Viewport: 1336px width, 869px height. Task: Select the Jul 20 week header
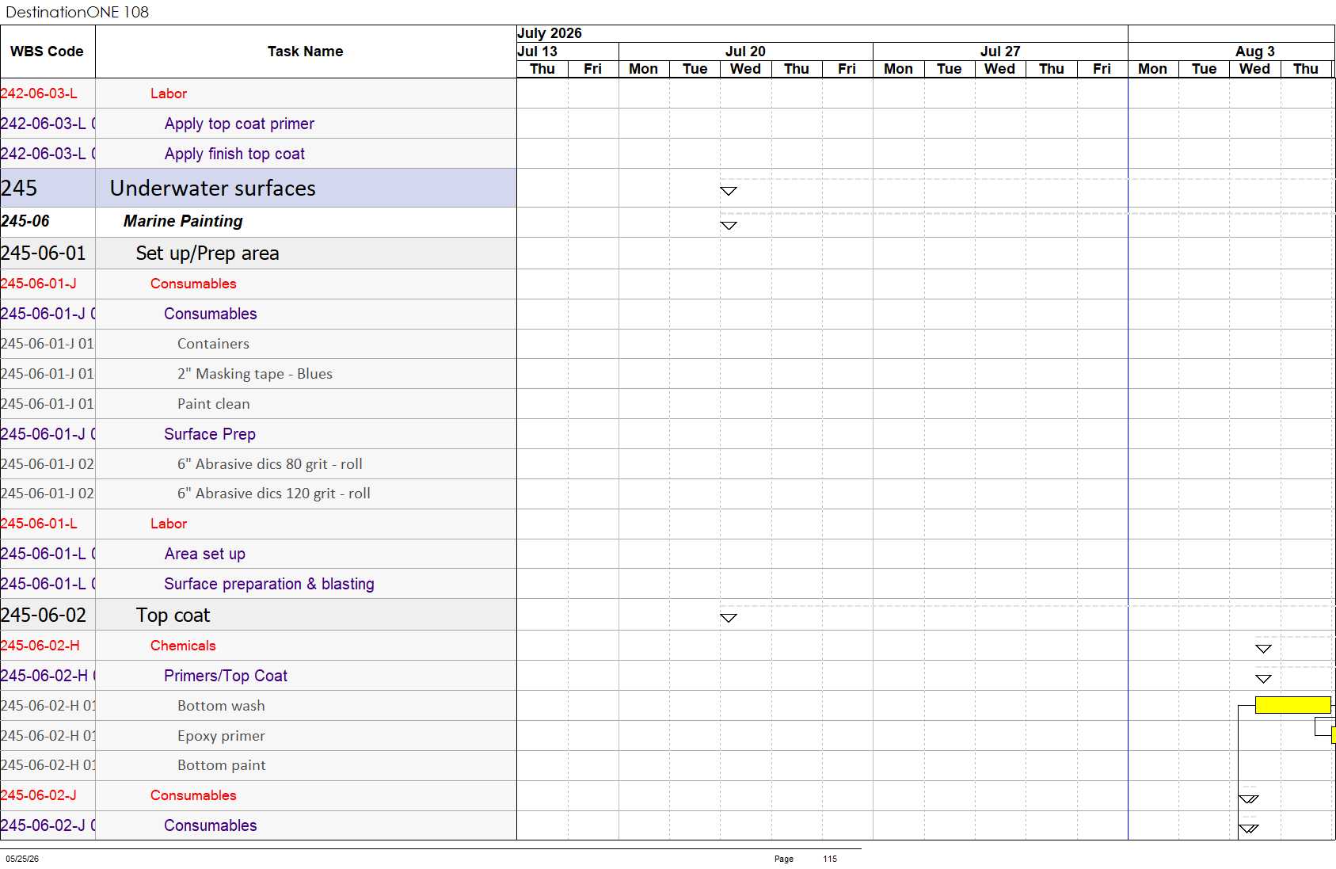tap(745, 51)
